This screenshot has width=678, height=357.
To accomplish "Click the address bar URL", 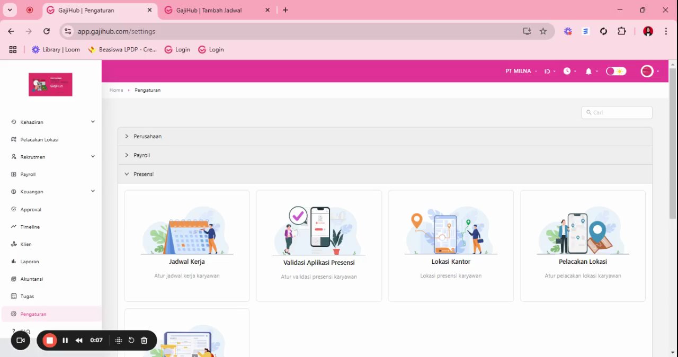I will tap(117, 31).
